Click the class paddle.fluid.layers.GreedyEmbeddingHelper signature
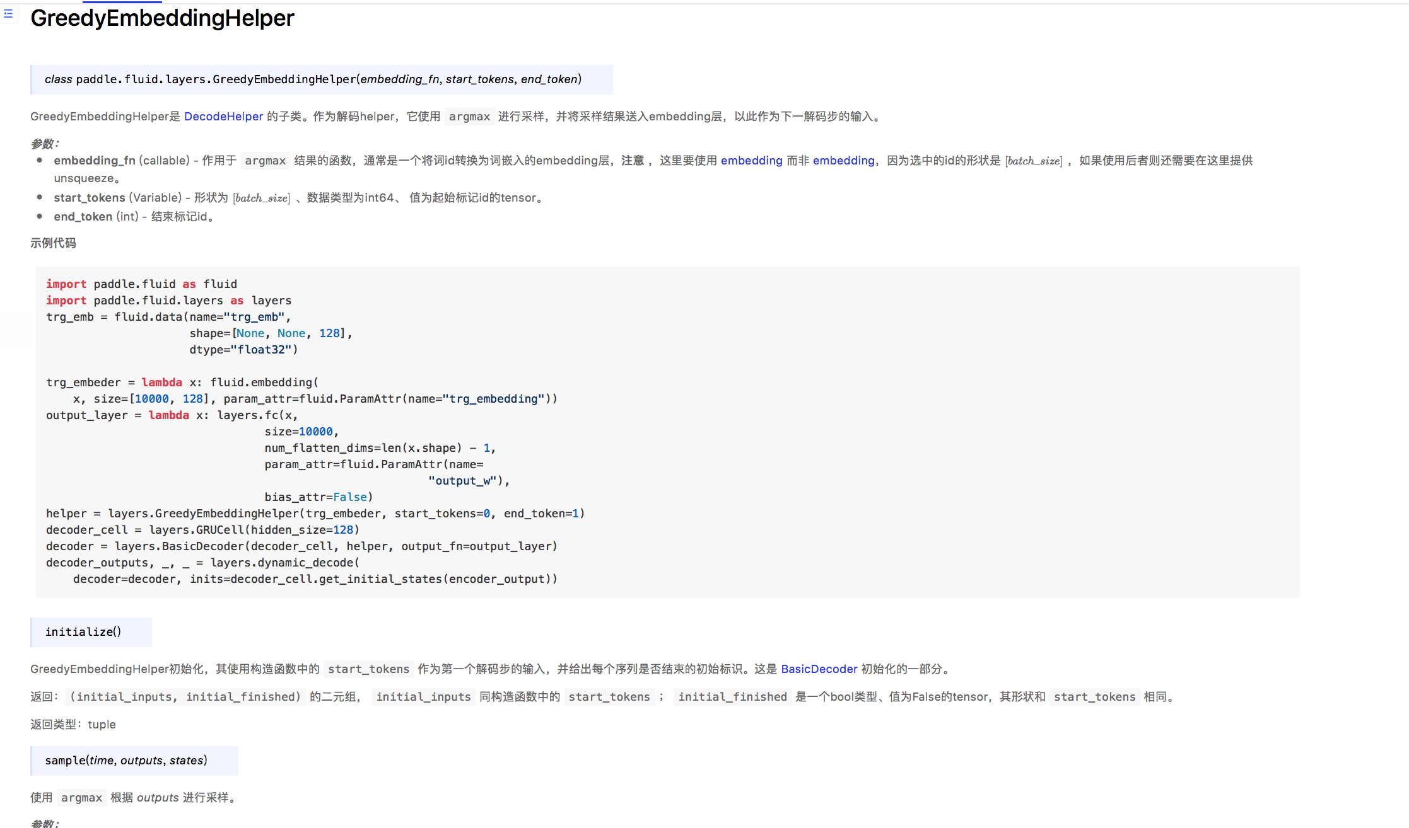The width and height of the screenshot is (1409, 828). click(x=313, y=79)
